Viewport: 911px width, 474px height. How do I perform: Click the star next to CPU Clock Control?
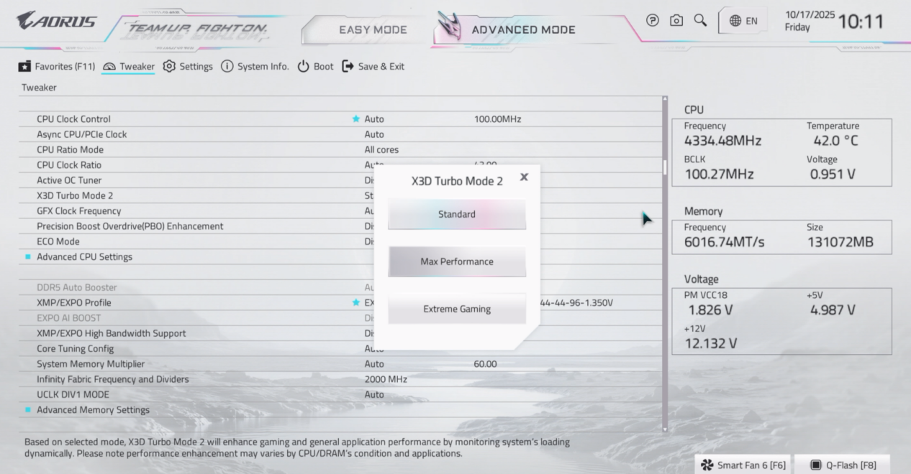[355, 119]
